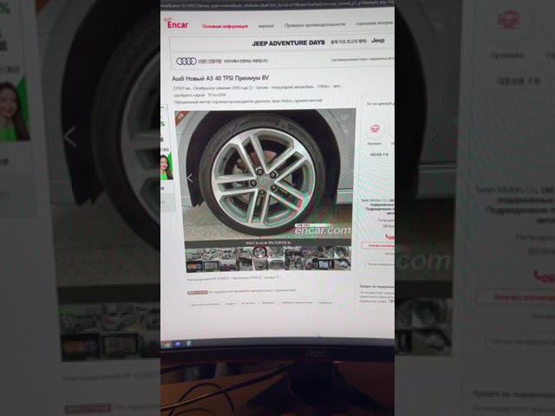Click the red-outlined sidebar button
555x416 pixels.
[x=377, y=245]
